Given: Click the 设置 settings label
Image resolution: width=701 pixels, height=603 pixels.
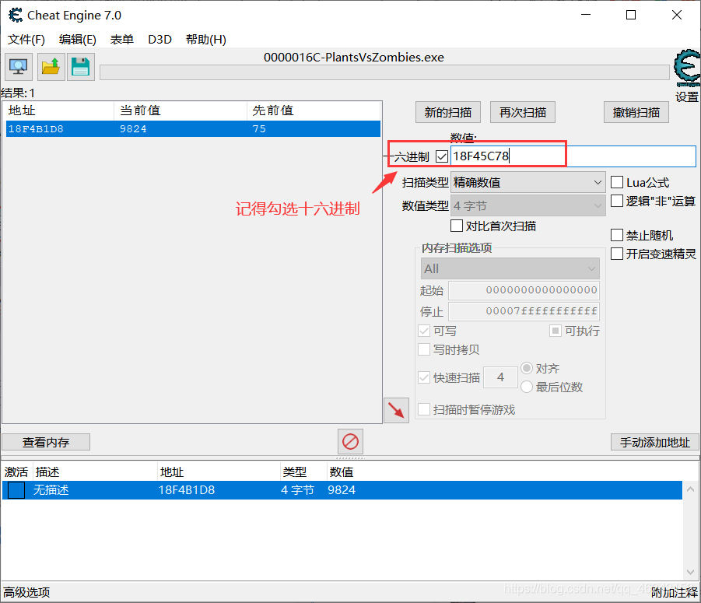Looking at the screenshot, I should click(687, 96).
